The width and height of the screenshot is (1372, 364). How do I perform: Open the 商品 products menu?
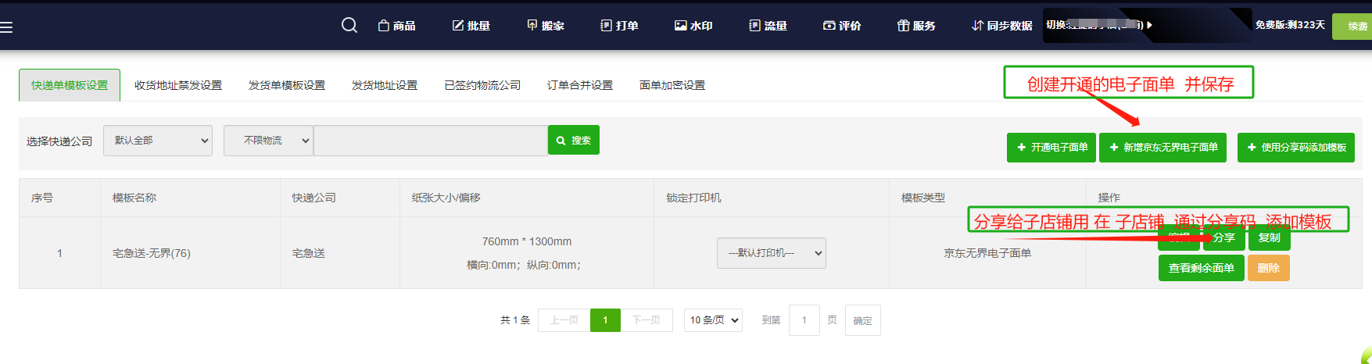(x=396, y=26)
